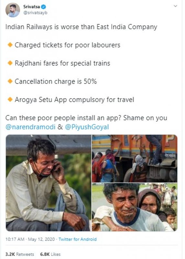Expand the tweet options chevron menu
This screenshot has width=185, height=259.
pyautogui.click(x=176, y=6)
